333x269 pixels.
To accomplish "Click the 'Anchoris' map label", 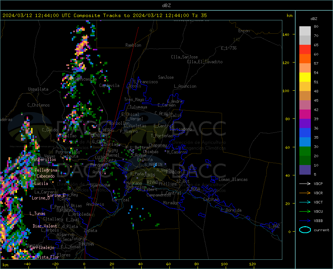I will click(x=95, y=204).
